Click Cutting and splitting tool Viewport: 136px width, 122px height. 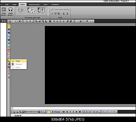point(60,9)
